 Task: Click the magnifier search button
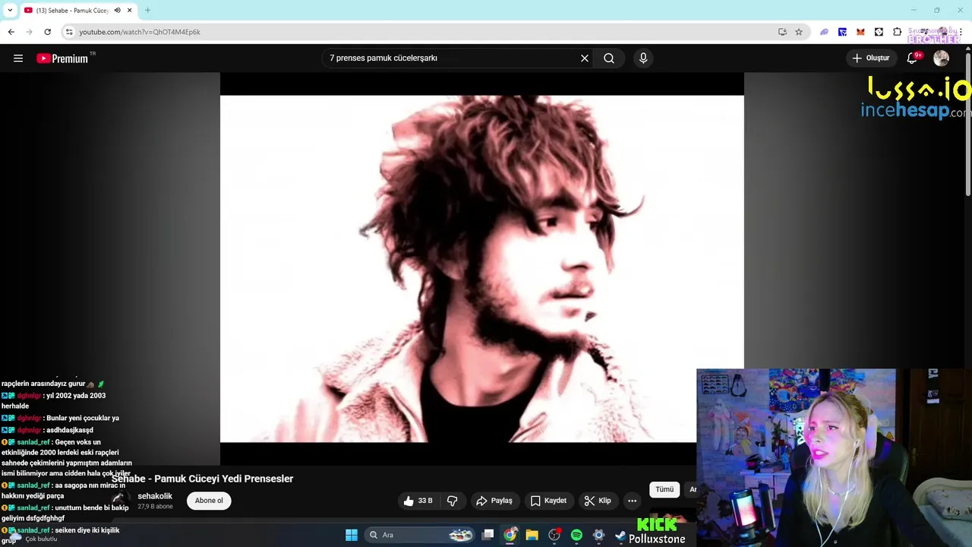[x=609, y=58]
